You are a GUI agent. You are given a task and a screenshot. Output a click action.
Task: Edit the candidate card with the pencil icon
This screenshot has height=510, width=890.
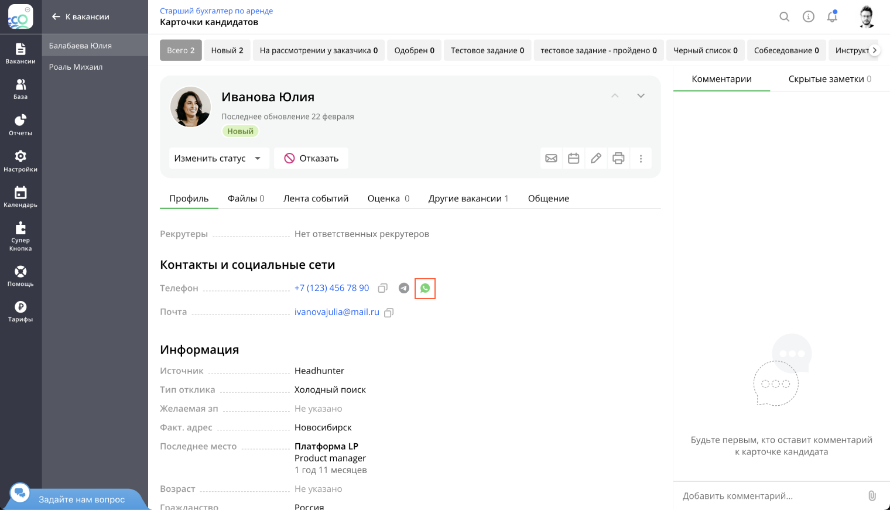pos(596,158)
